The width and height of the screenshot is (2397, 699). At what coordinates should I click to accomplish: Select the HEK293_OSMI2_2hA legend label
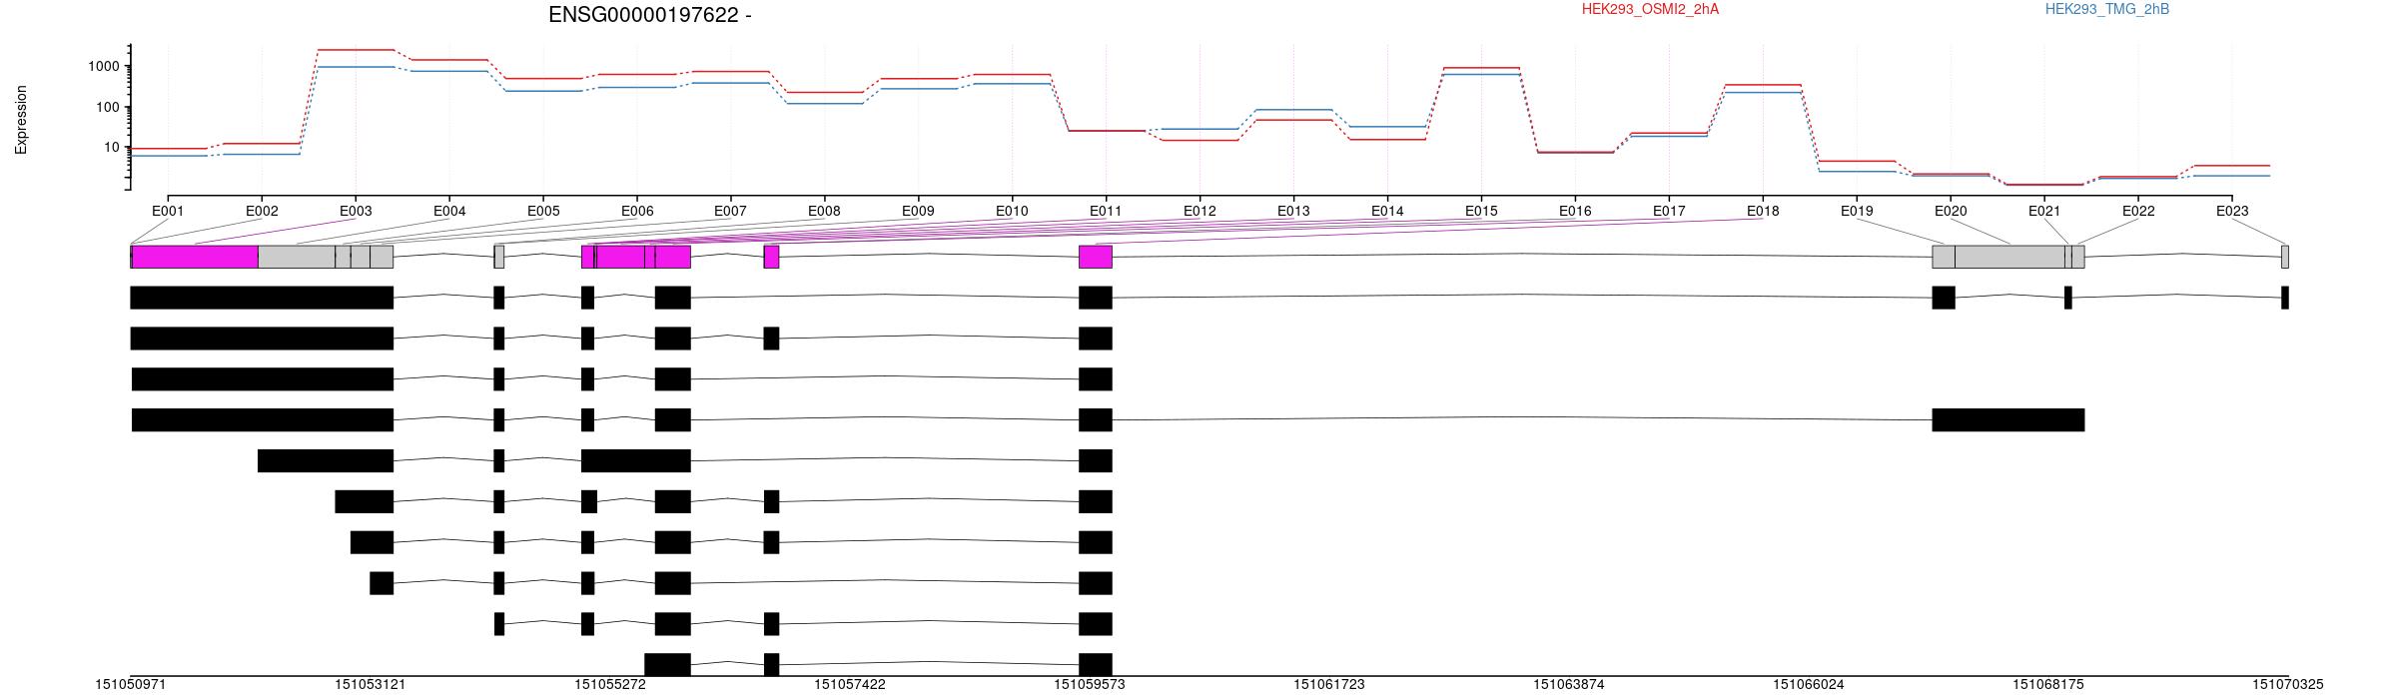coord(1650,9)
